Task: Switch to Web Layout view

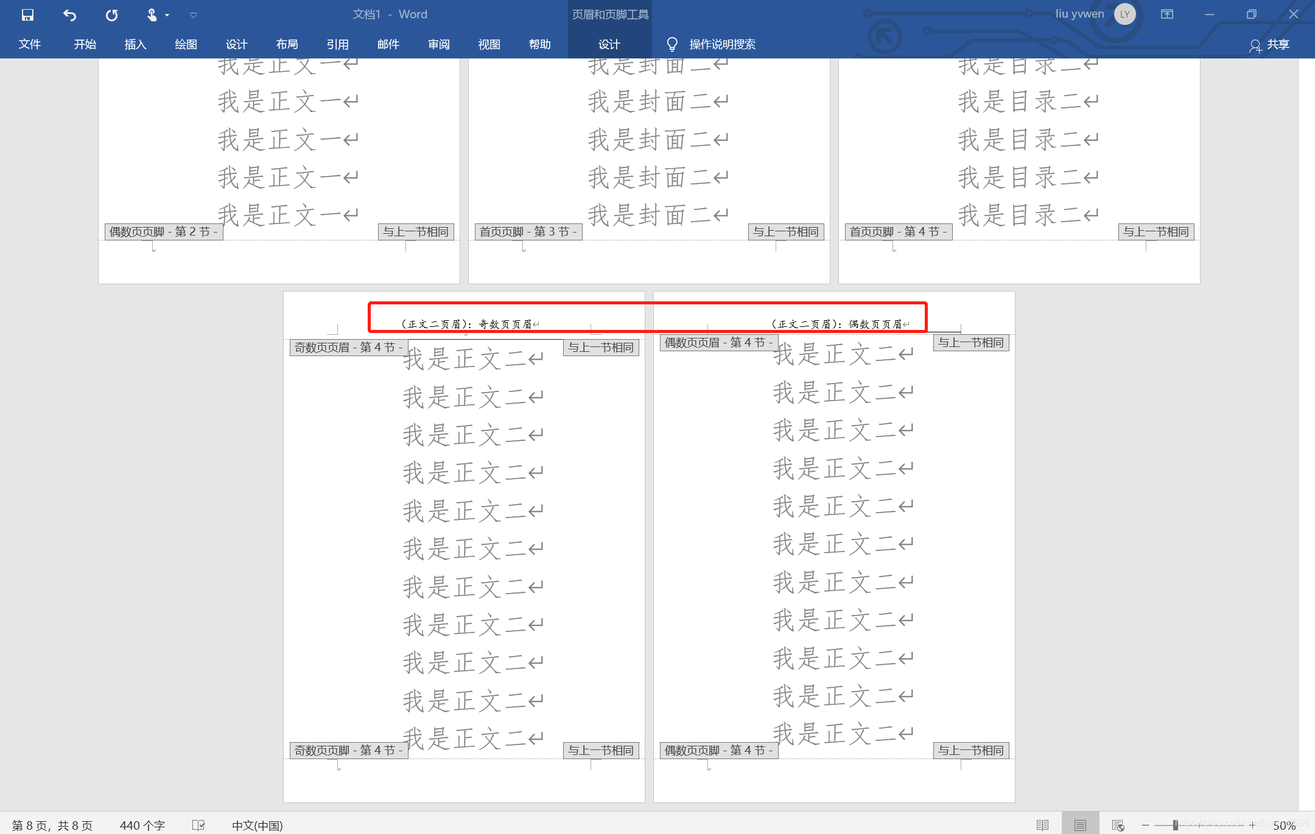Action: (x=1118, y=825)
